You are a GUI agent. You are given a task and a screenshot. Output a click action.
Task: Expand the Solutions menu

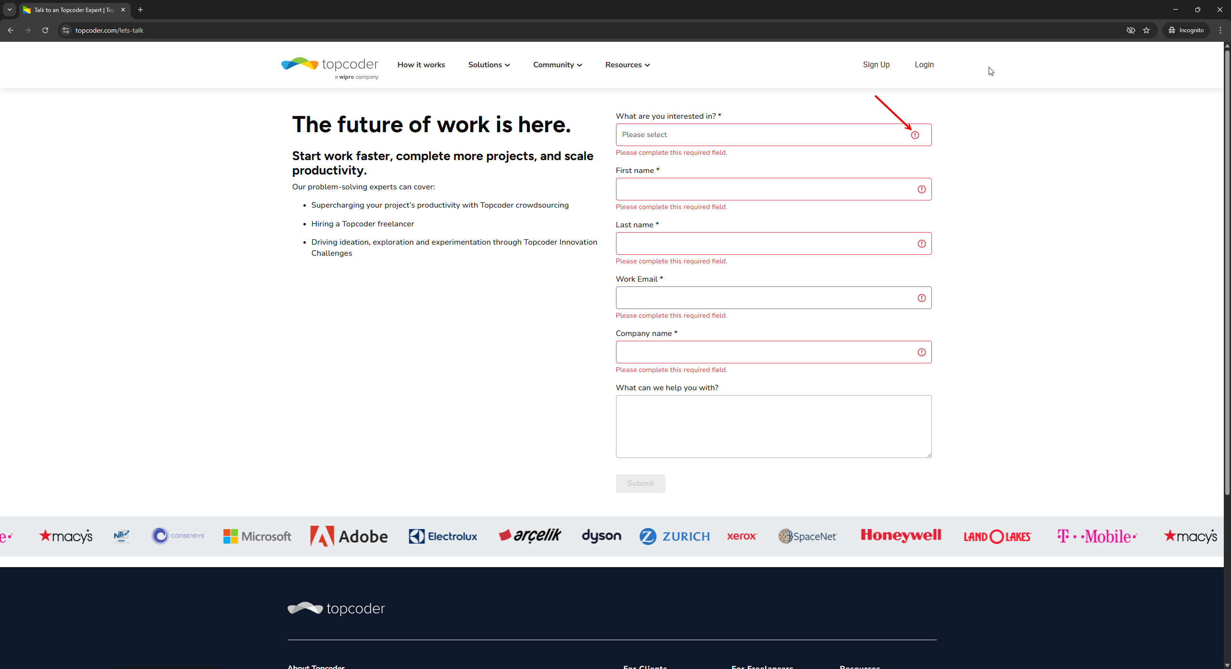[x=489, y=65]
